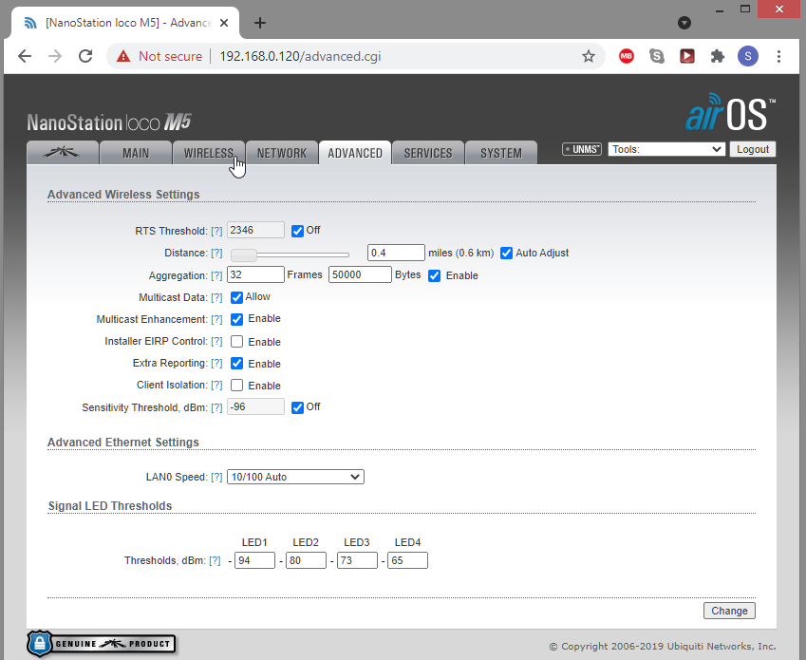
Task: Toggle the Distance Auto Adjust checkbox
Action: [x=506, y=253]
